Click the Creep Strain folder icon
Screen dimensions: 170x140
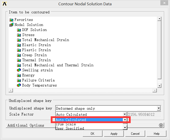click(x=19, y=55)
